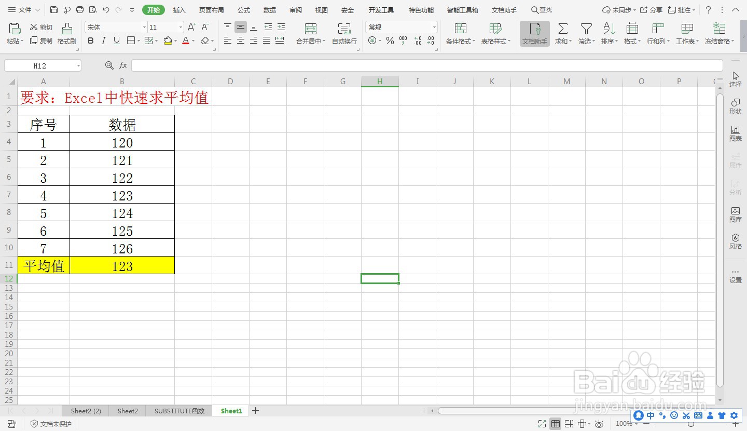Align cell content to left
This screenshot has width=747, height=431.
228,41
